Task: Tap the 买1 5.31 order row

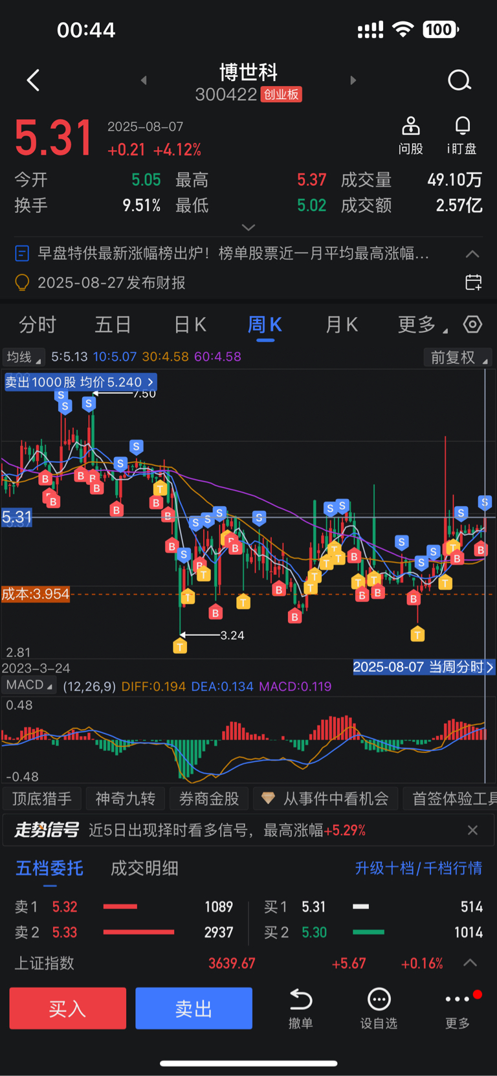Action: point(373,907)
